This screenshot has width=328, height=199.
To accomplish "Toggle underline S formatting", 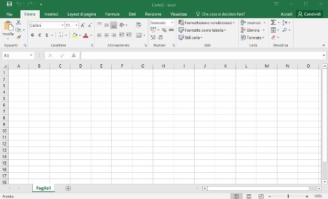I will (x=47, y=35).
